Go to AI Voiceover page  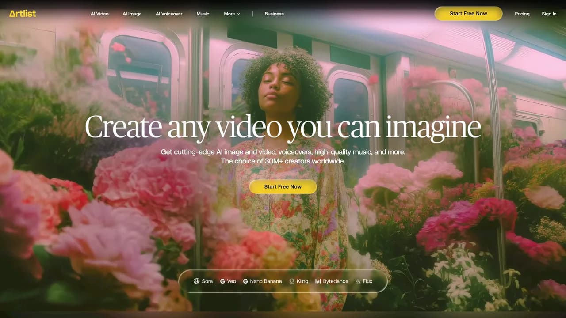[169, 14]
